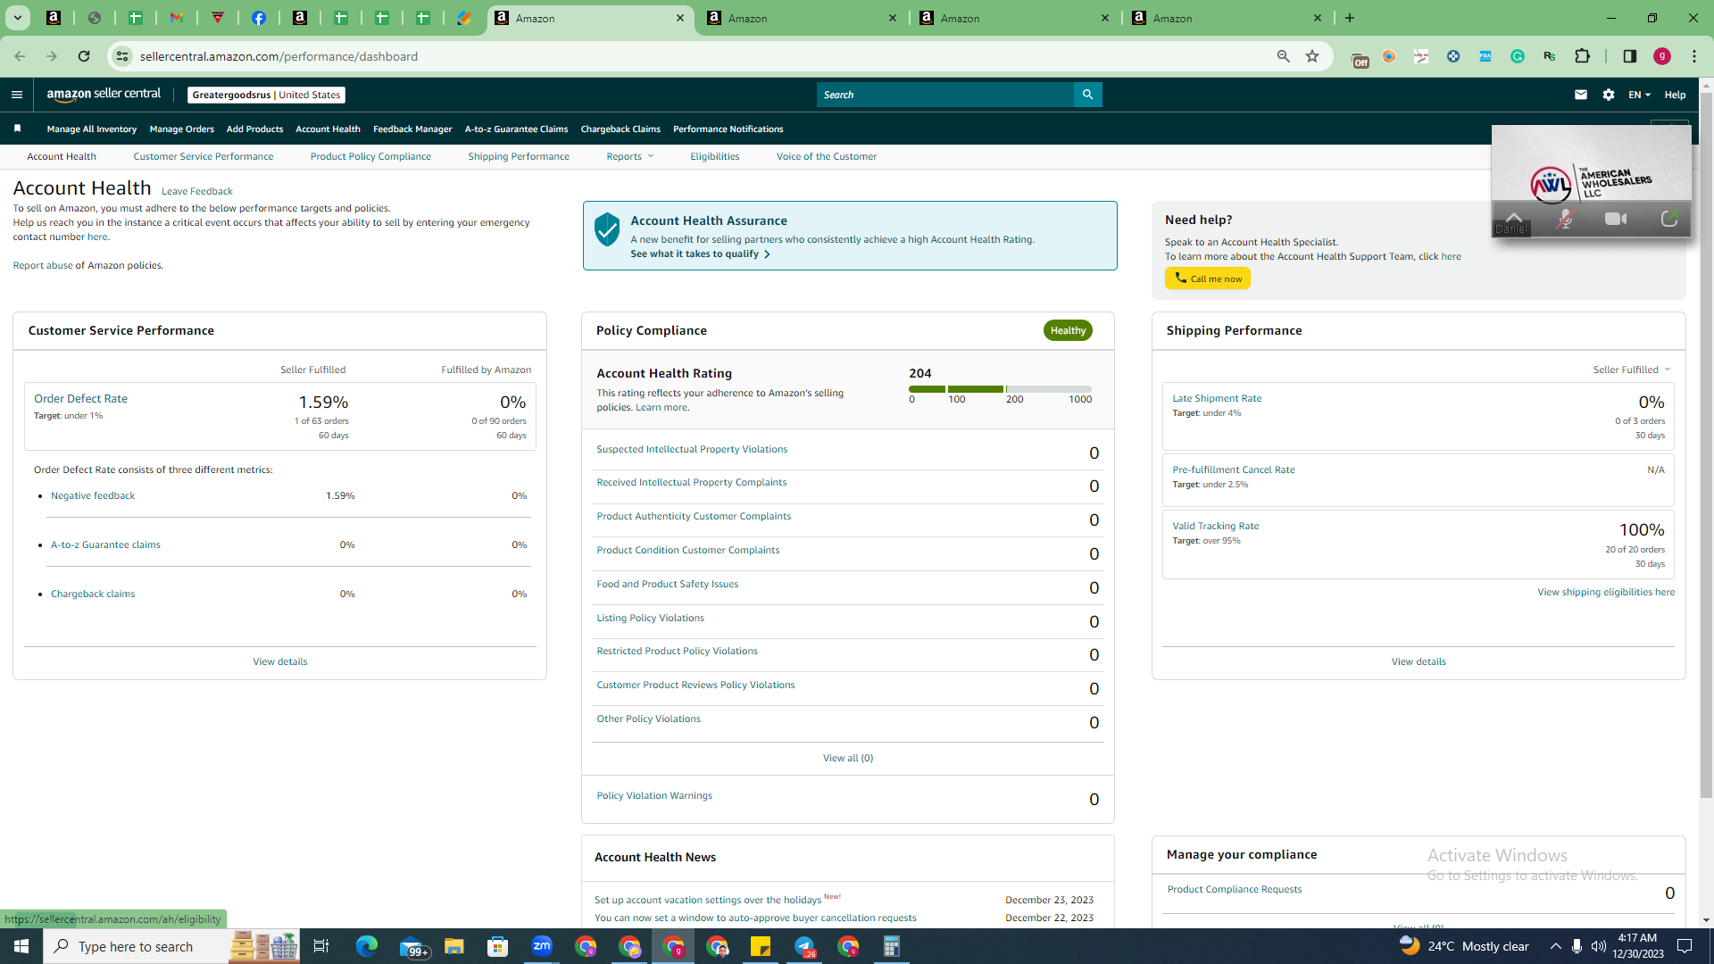This screenshot has width=1714, height=964.
Task: Click the bookmark flag icon beside Manage All Inventory
Action: [x=17, y=129]
